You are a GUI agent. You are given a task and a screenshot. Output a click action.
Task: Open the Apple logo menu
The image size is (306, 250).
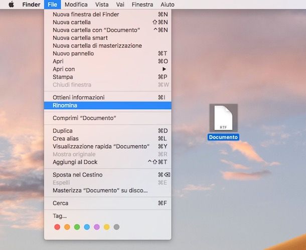coord(11,5)
